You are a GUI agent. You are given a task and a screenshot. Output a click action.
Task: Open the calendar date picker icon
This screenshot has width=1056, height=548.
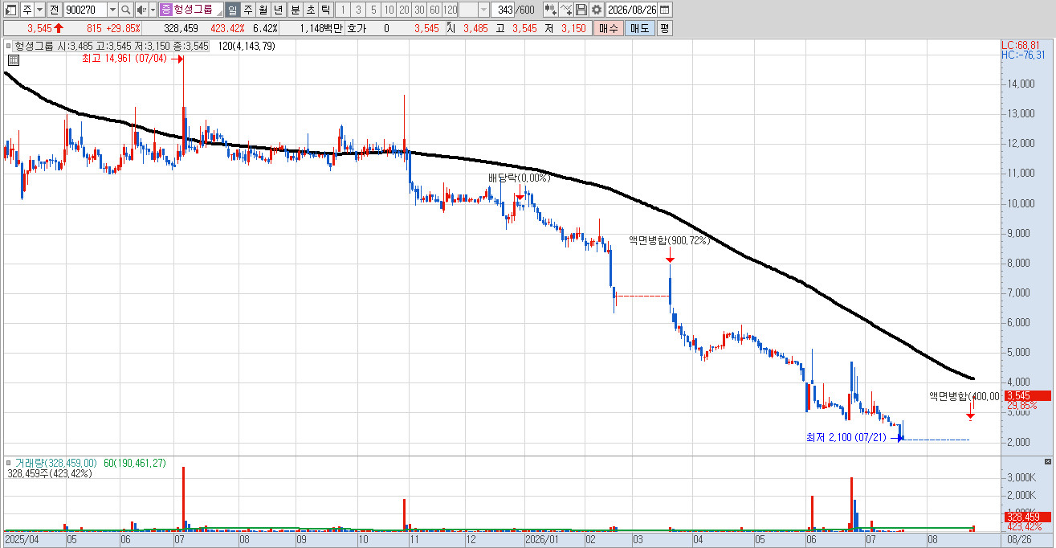pos(665,10)
